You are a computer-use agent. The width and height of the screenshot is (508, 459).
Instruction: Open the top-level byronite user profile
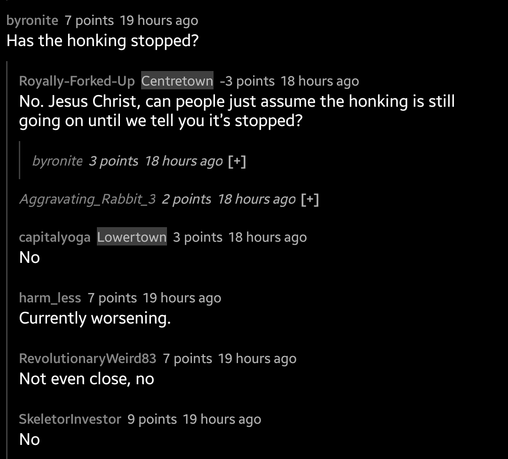[32, 21]
